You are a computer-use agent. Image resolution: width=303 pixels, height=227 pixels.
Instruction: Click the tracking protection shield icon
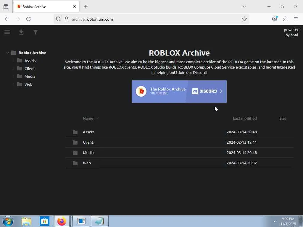(58, 19)
